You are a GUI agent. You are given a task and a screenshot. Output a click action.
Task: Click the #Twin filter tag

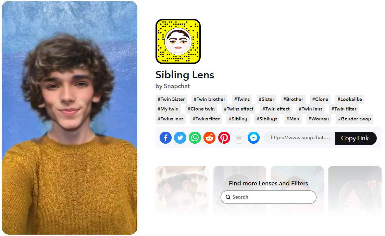click(344, 109)
